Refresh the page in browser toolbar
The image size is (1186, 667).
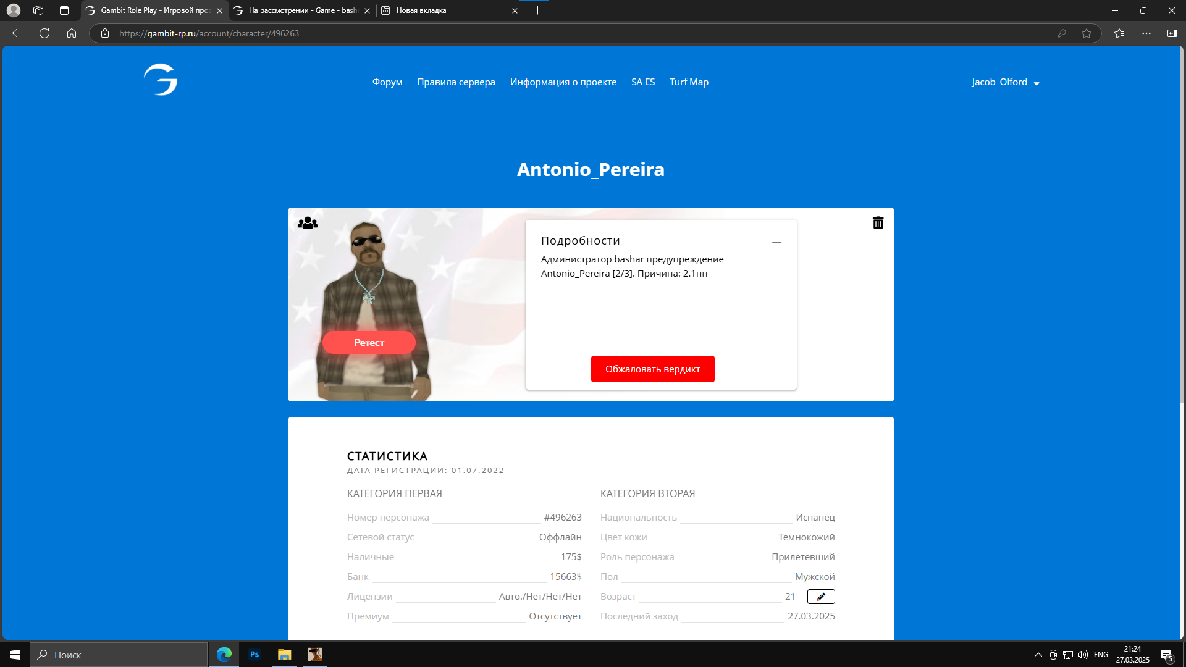[44, 33]
